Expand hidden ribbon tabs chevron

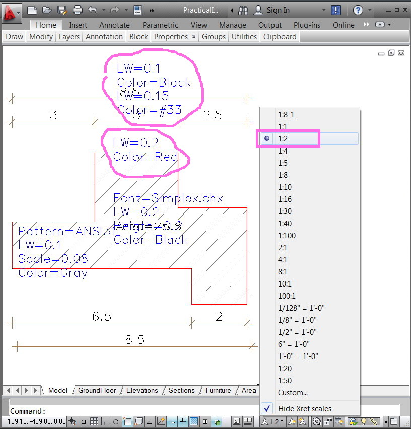point(366,24)
